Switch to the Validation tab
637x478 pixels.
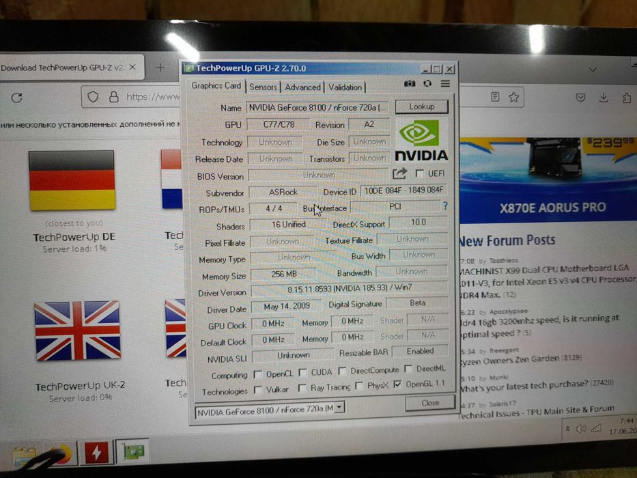click(345, 87)
